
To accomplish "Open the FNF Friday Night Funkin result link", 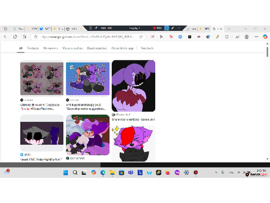I will point(41,160).
